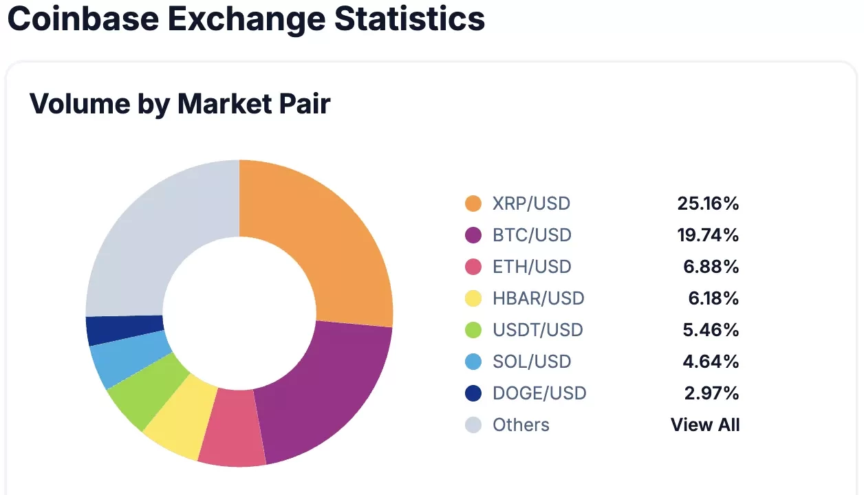This screenshot has width=864, height=495.
Task: Click the gray Others legend marker
Action: [x=471, y=425]
